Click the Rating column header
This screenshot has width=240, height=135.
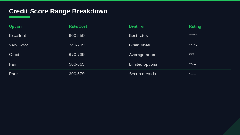click(195, 26)
